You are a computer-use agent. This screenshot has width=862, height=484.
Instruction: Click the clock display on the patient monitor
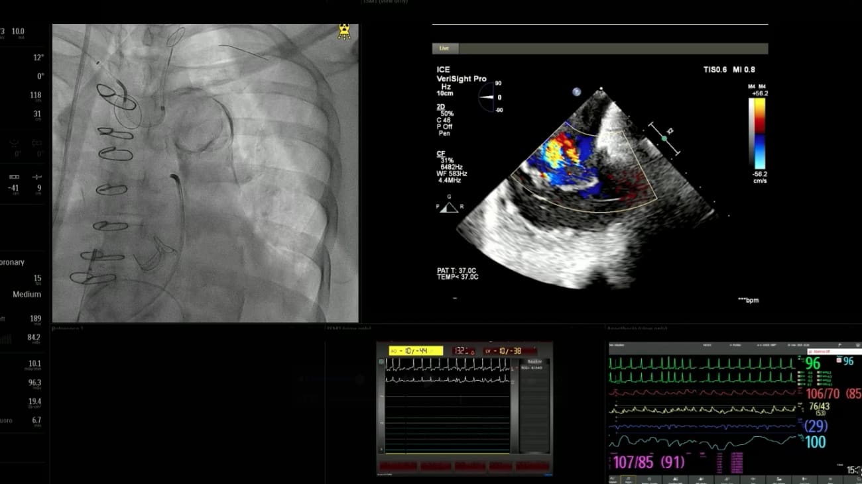click(854, 469)
